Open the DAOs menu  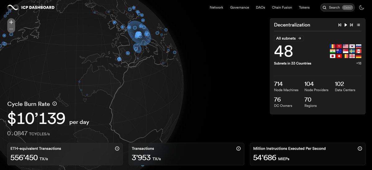tap(260, 7)
